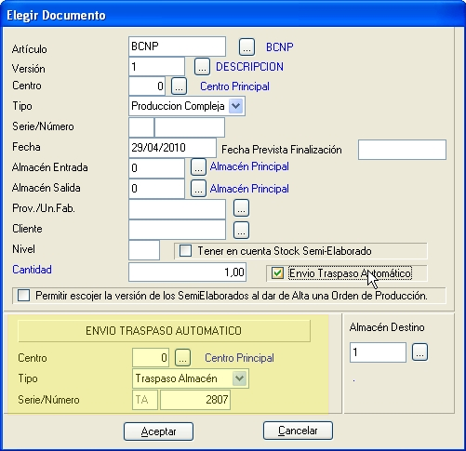
Task: Focus the Almacén Destino input field
Action: point(378,352)
